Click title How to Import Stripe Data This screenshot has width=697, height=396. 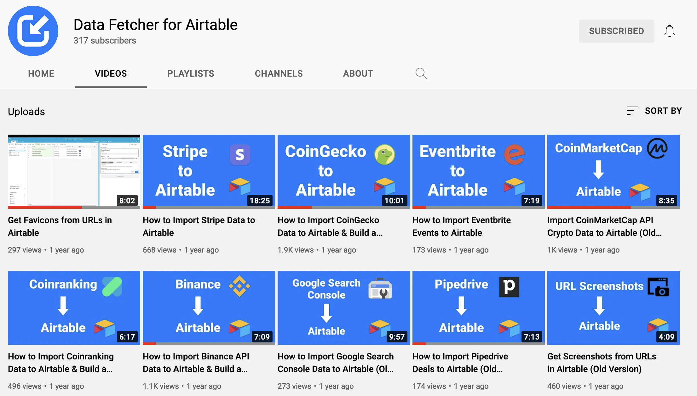point(199,226)
